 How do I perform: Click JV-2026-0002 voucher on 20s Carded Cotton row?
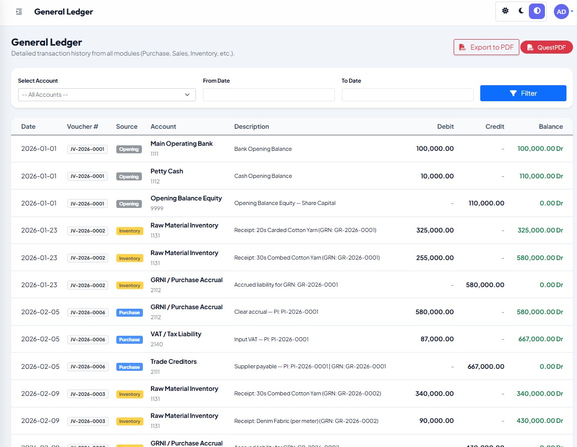(x=88, y=231)
